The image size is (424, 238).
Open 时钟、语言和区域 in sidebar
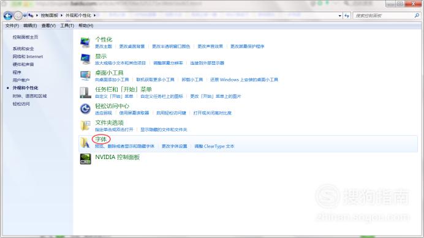click(29, 96)
